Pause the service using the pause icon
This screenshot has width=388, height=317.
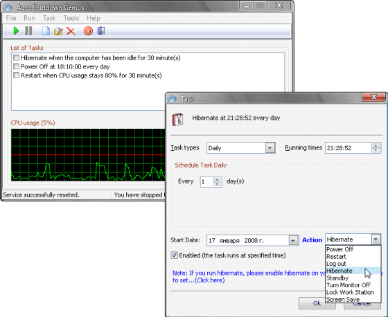28,31
